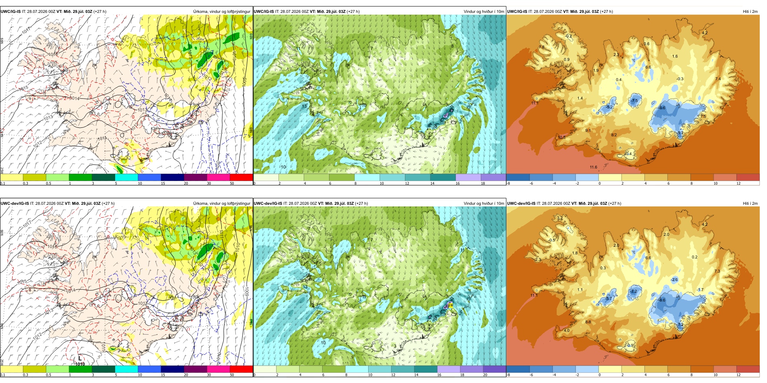Viewport: 767px width, 383px height.
Task: Select the red 50 mm precipitation swatch, top-left legend
Action: (x=241, y=177)
